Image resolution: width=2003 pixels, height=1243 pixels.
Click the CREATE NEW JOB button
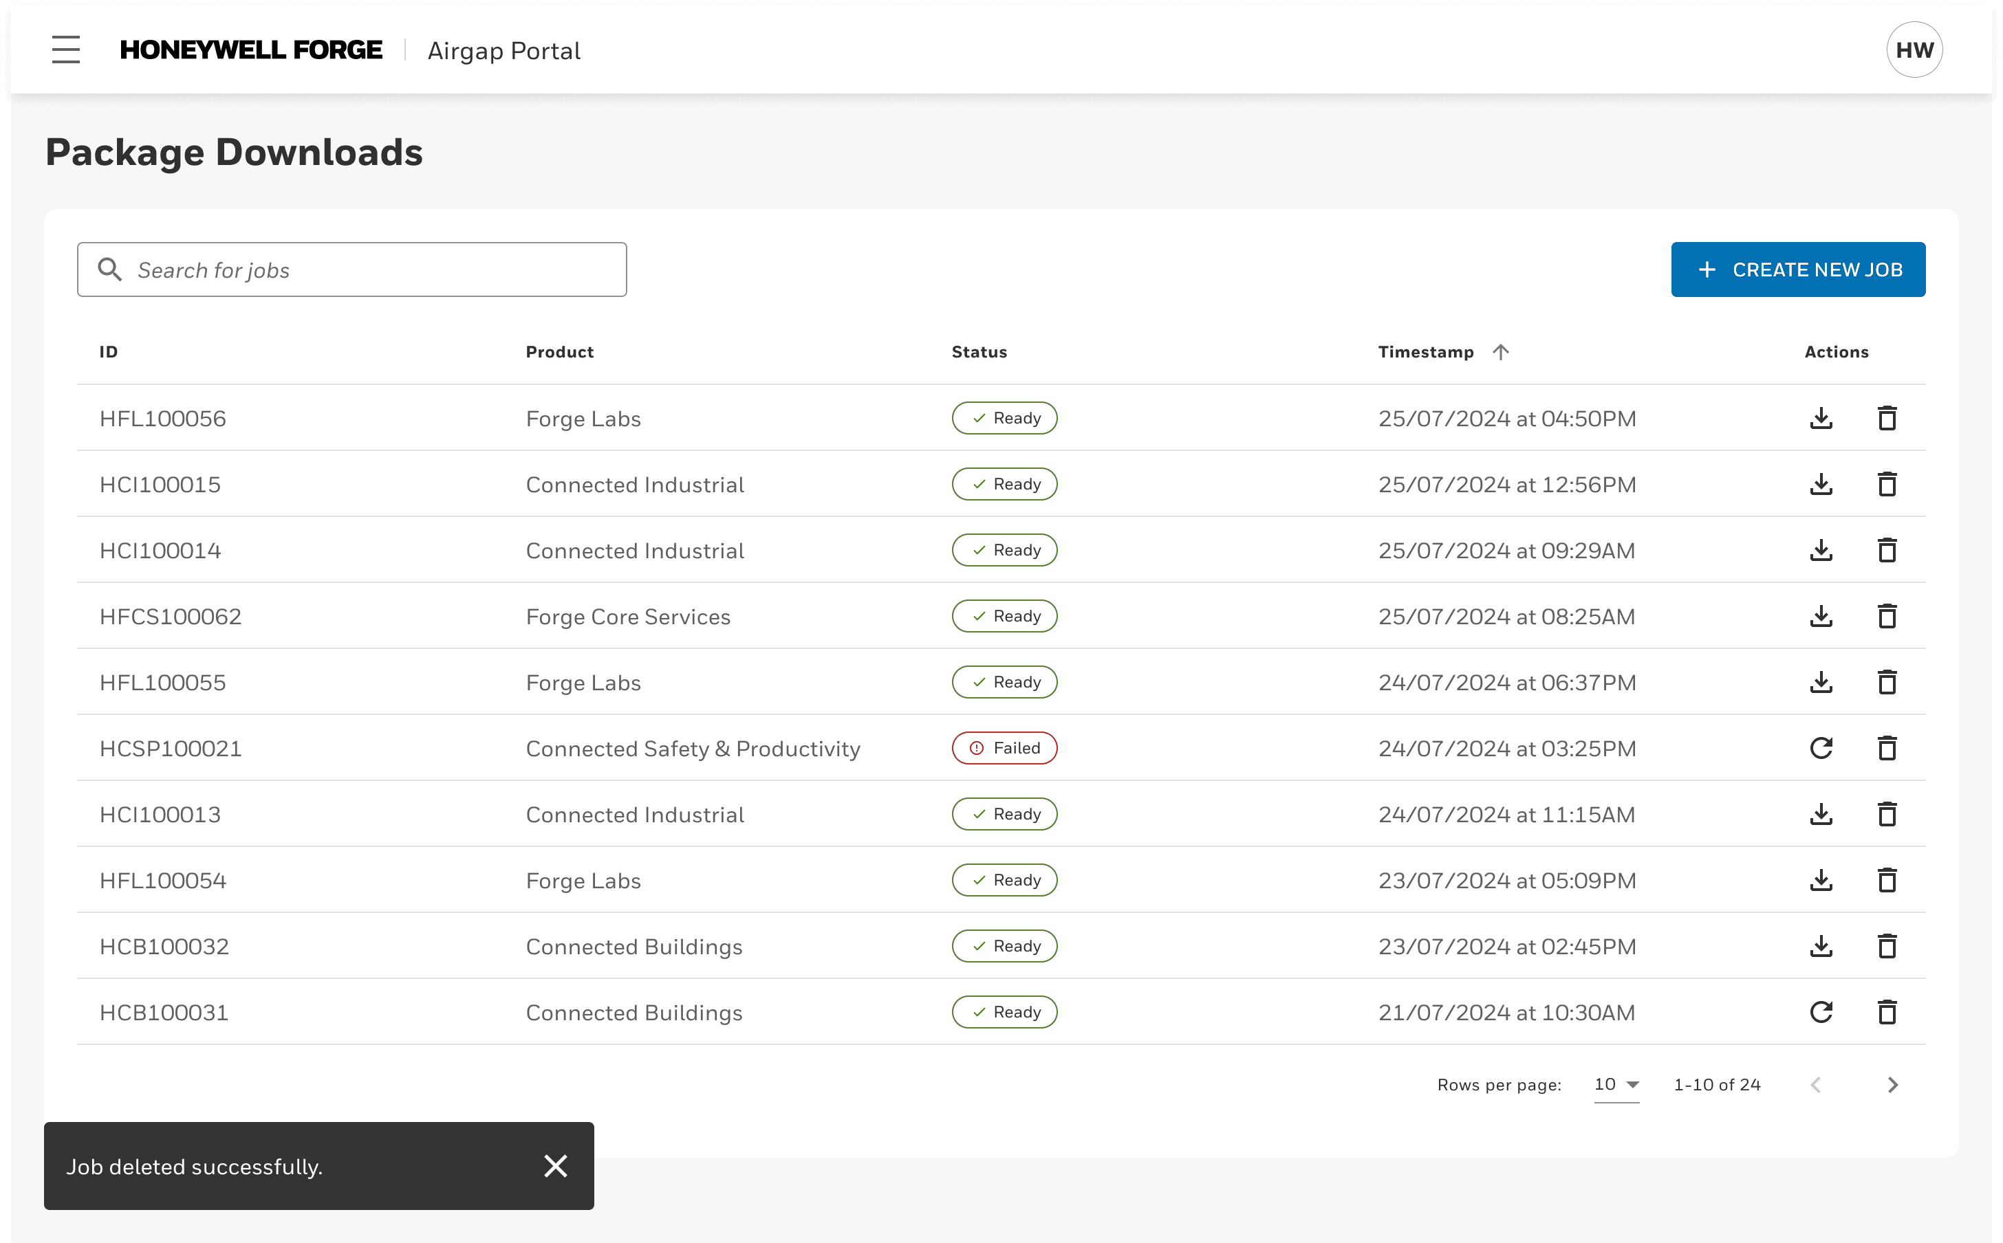(x=1797, y=269)
